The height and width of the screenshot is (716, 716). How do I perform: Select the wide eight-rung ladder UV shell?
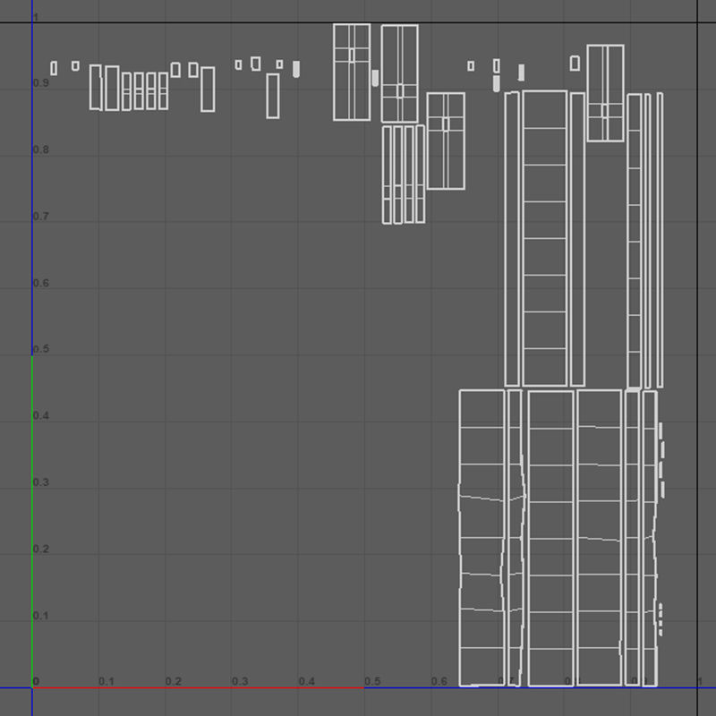coord(545,238)
